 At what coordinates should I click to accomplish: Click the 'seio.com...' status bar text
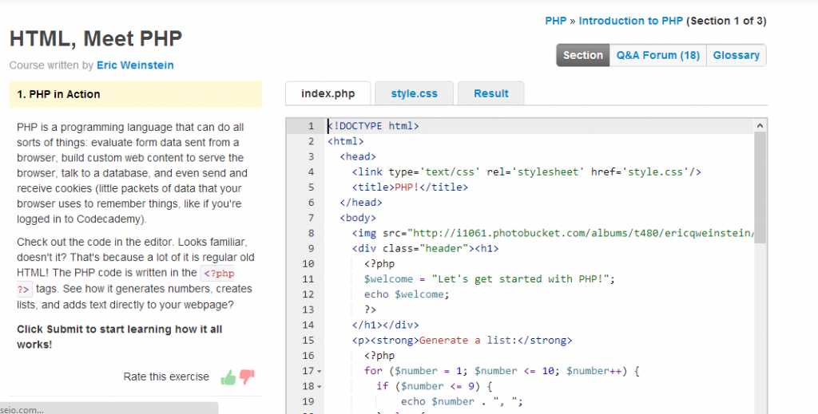pos(22,410)
